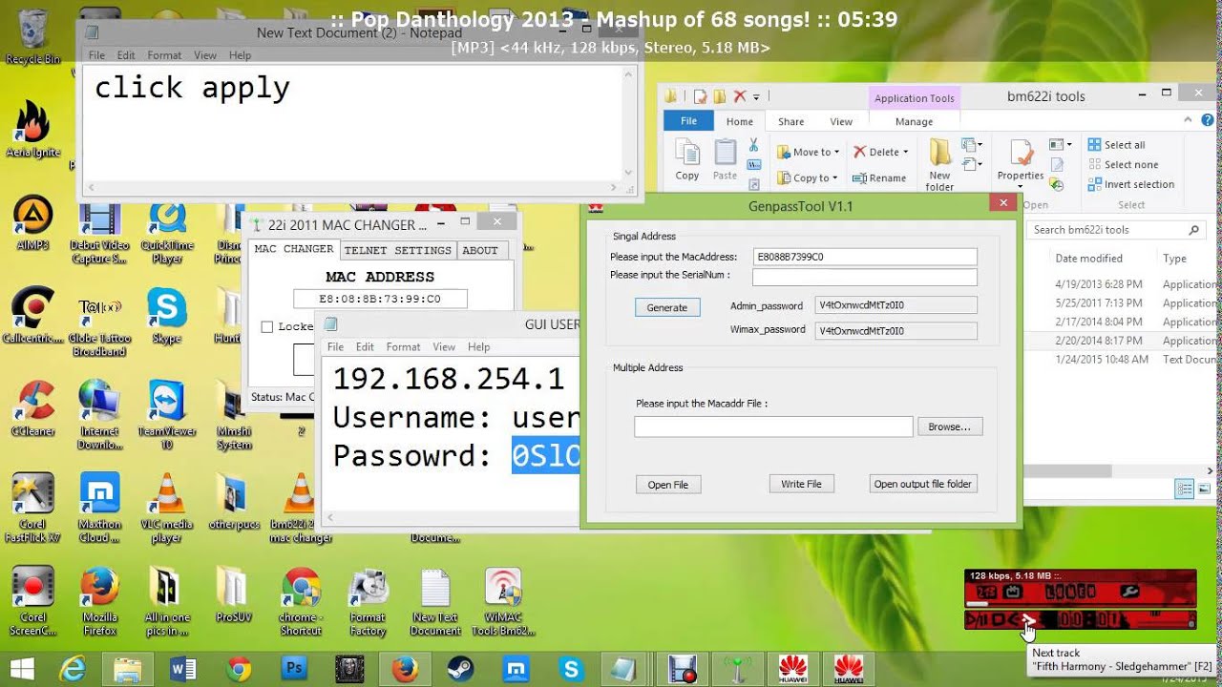The height and width of the screenshot is (687, 1222).
Task: Switch to the Share ribbon tab in Explorer
Action: (x=790, y=121)
